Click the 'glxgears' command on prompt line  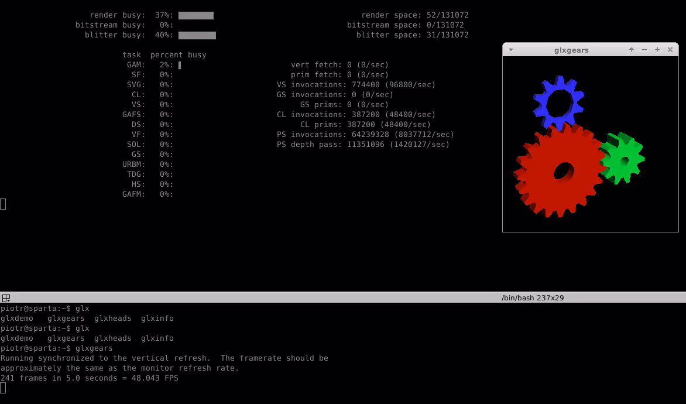click(x=94, y=348)
